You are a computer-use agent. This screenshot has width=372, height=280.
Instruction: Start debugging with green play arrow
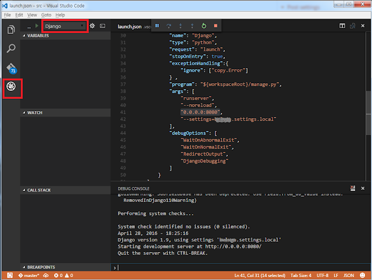37,26
